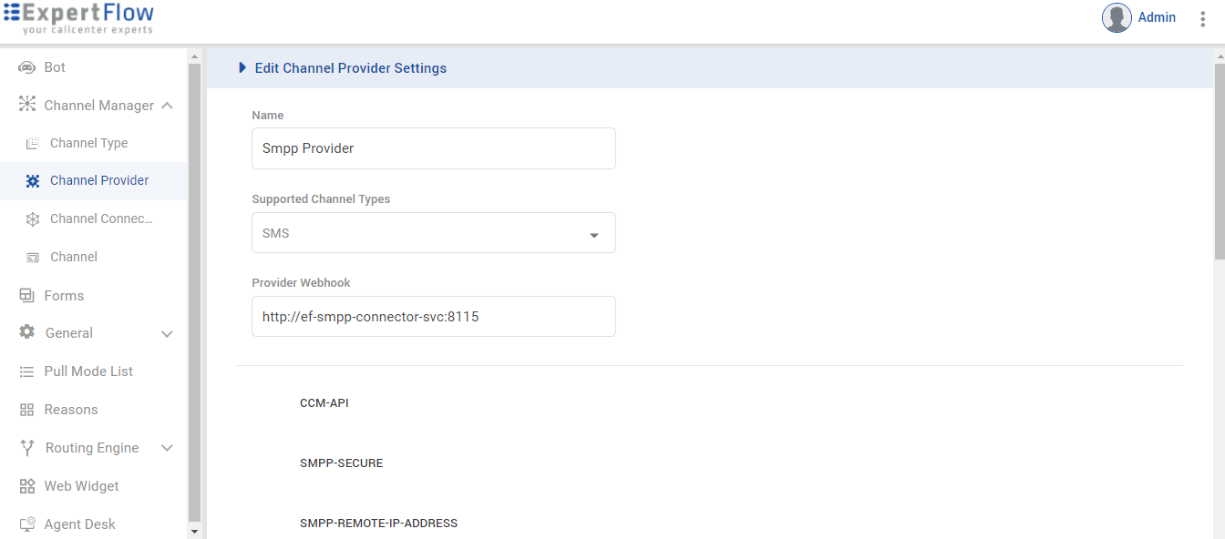Click the Admin account link
This screenshot has height=539, width=1225.
[1157, 17]
